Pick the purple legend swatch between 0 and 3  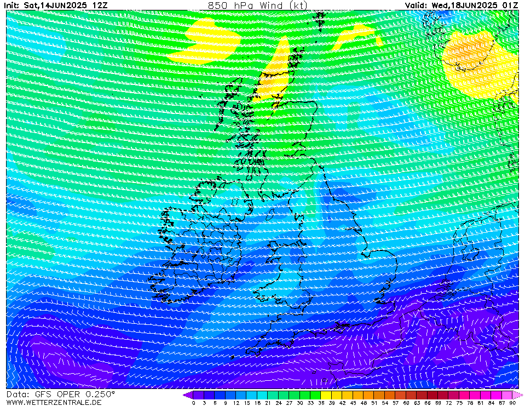(199, 395)
